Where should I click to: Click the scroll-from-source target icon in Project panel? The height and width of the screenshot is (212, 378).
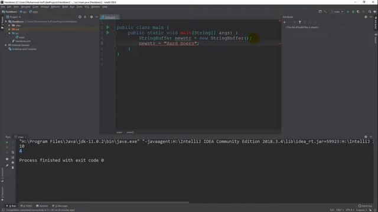pyautogui.click(x=80, y=17)
